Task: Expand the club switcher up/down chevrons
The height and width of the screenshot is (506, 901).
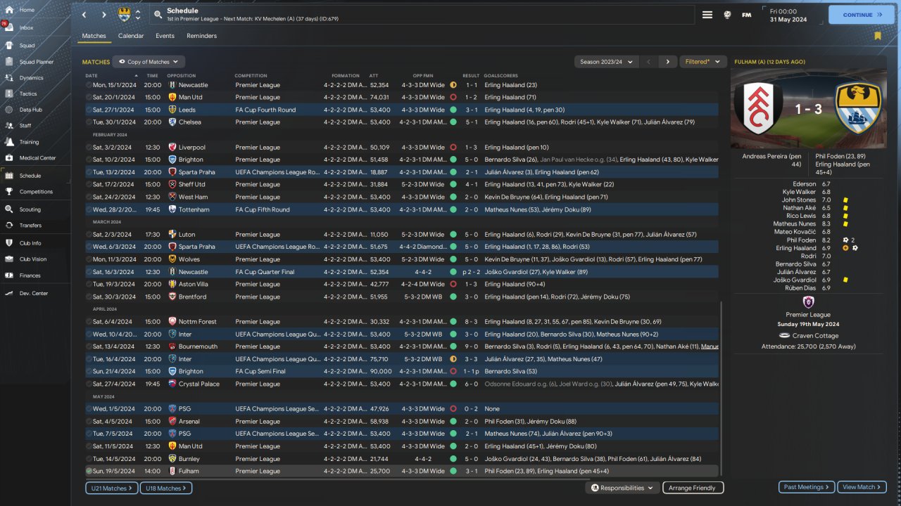Action: point(138,15)
